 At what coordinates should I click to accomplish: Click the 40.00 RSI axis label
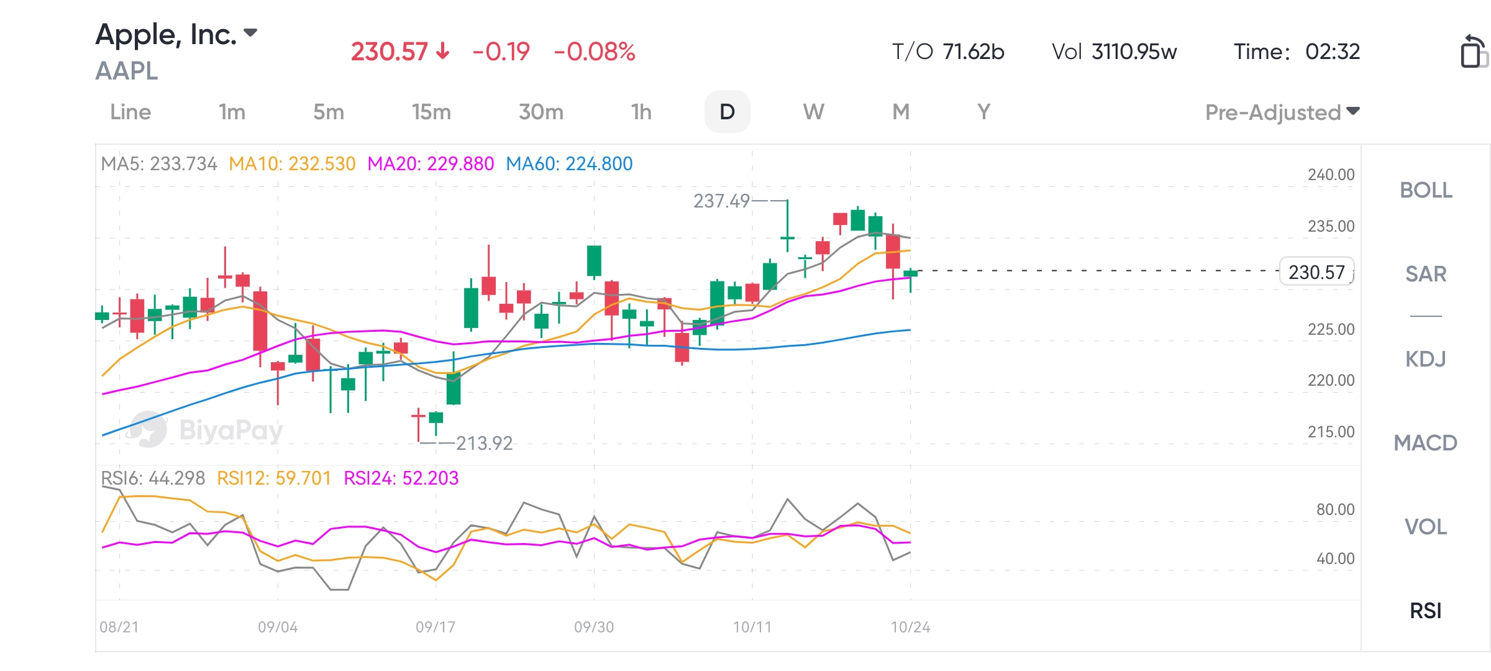pyautogui.click(x=1336, y=559)
